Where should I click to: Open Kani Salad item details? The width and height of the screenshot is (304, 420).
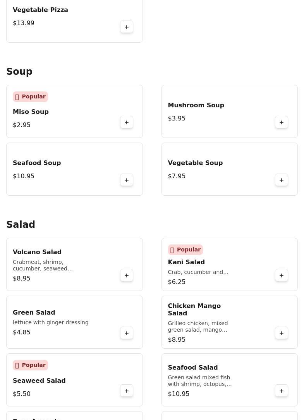pyautogui.click(x=186, y=262)
